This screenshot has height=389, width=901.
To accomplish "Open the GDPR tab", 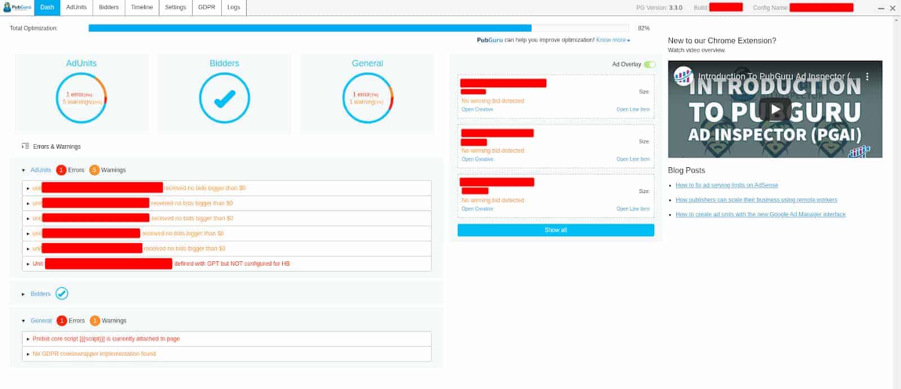I will click(207, 7).
